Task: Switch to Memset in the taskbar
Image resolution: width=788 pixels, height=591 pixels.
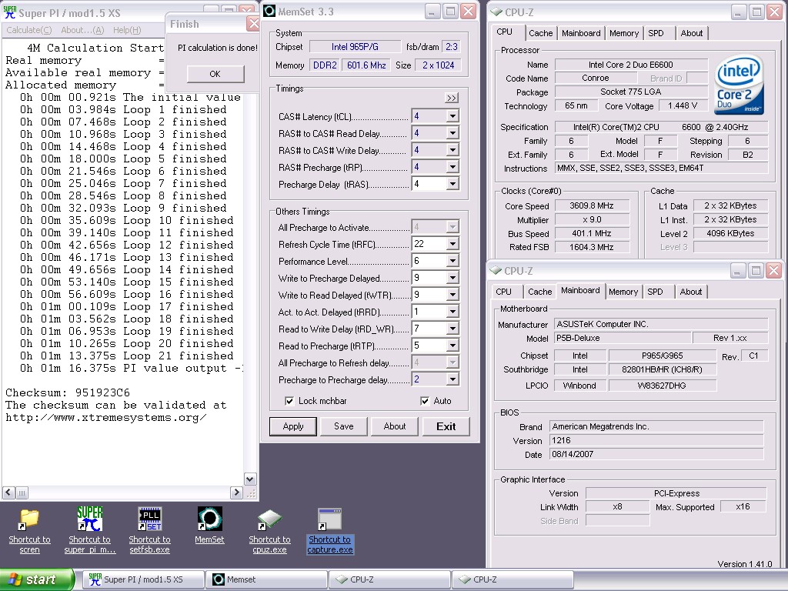Action: 267,579
